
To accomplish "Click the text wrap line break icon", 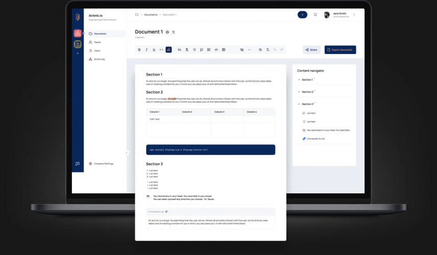I will [x=260, y=50].
